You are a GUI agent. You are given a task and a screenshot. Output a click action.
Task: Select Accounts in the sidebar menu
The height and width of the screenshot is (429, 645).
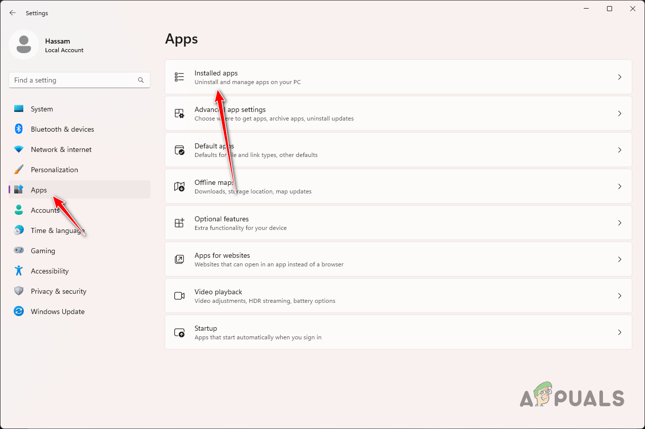click(x=46, y=210)
